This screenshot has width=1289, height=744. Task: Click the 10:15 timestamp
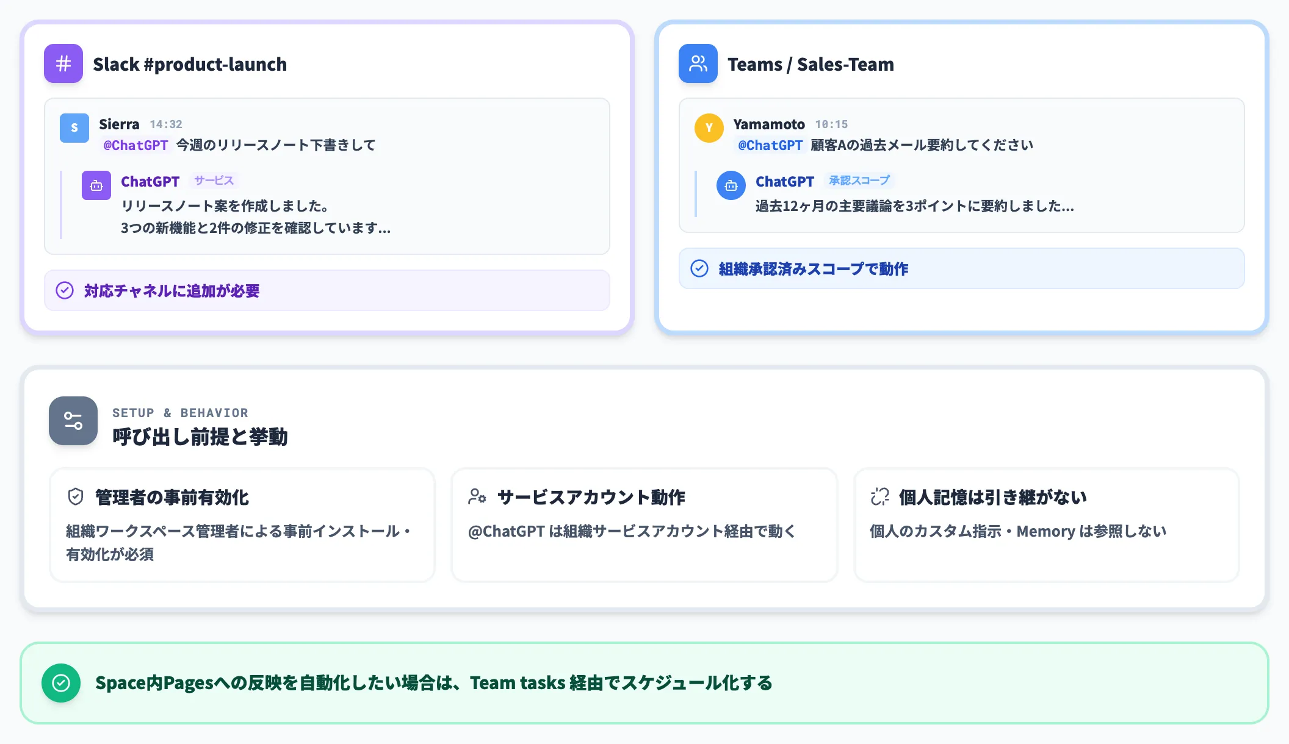click(831, 124)
